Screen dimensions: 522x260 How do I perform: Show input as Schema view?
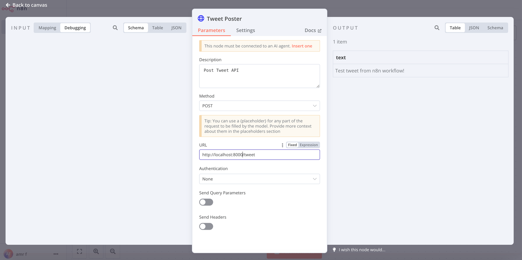pos(136,28)
